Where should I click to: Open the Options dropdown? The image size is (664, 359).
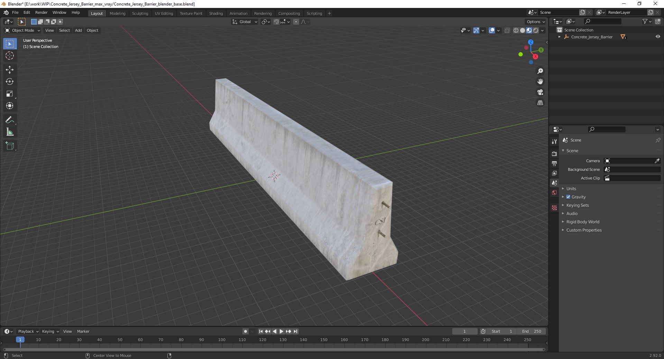tap(536, 22)
